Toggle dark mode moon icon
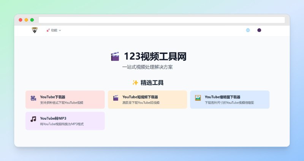This screenshot has height=161, width=304. point(259,30)
